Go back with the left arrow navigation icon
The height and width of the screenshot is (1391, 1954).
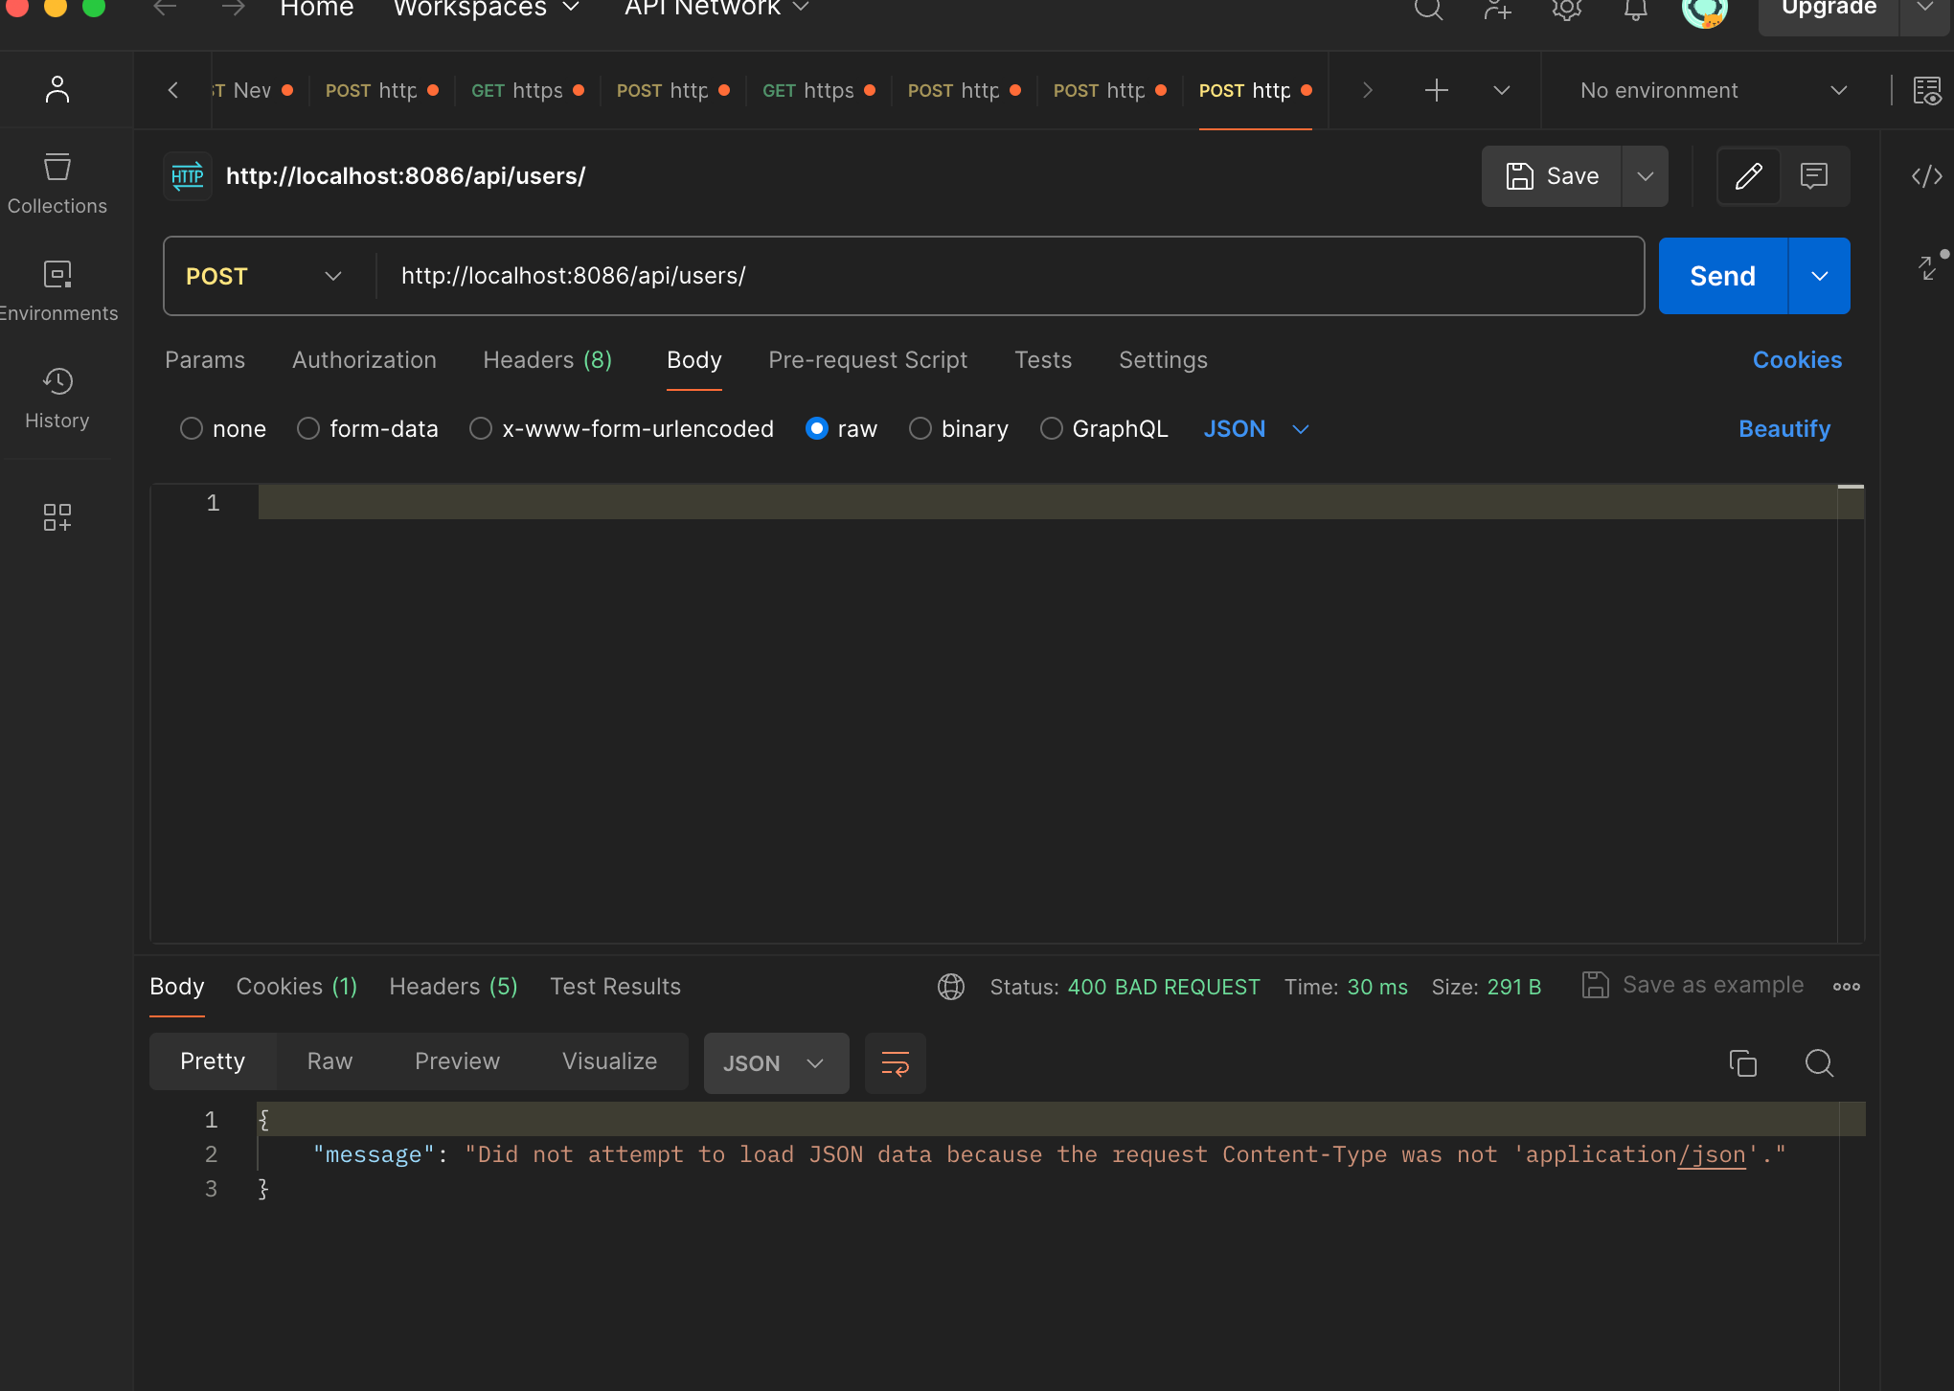(x=165, y=8)
